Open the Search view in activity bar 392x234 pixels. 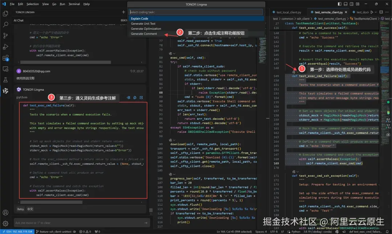5,24
